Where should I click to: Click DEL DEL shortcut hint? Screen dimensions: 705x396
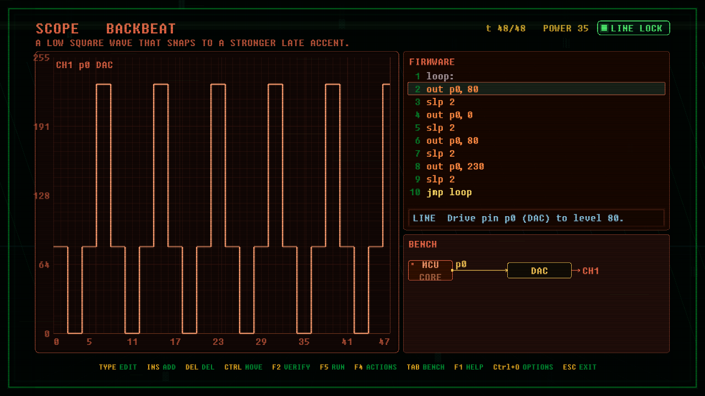200,367
